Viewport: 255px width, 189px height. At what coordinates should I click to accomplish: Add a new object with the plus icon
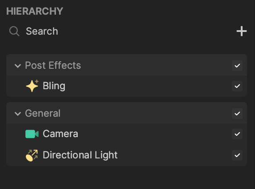242,31
